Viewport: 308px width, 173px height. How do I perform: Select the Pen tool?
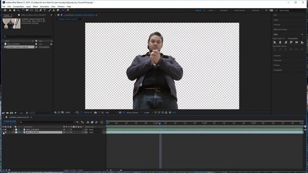[40, 10]
